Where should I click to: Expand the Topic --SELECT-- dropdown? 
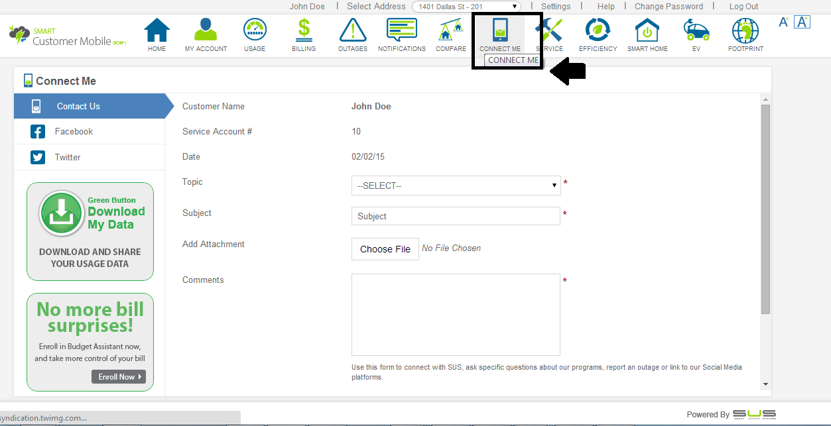(456, 186)
